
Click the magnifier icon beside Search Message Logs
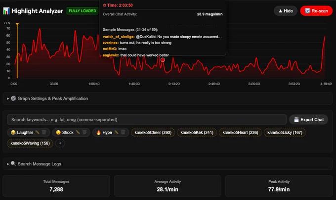click(13, 163)
